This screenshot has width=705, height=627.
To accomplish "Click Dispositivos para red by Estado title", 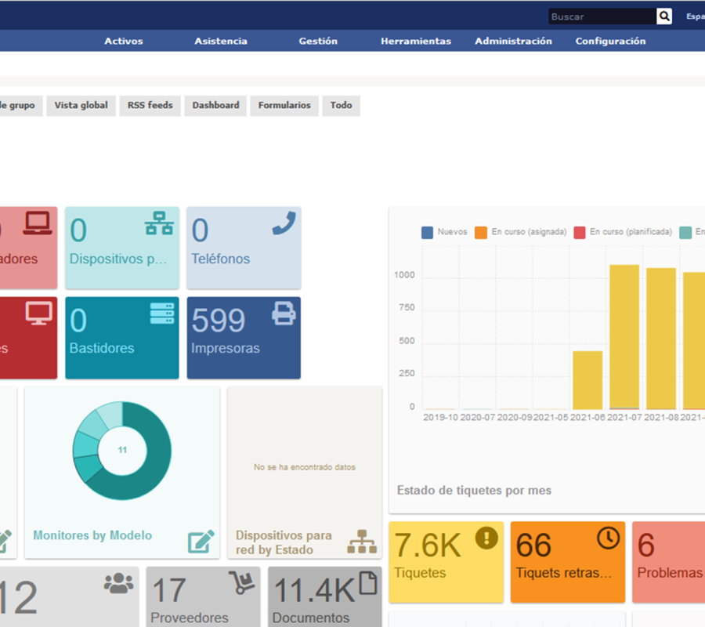I will 284,542.
